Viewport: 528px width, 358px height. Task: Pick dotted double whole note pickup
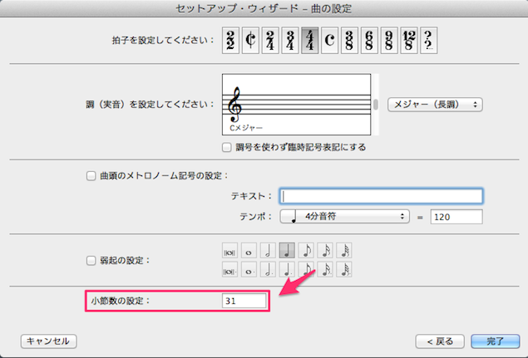point(229,270)
